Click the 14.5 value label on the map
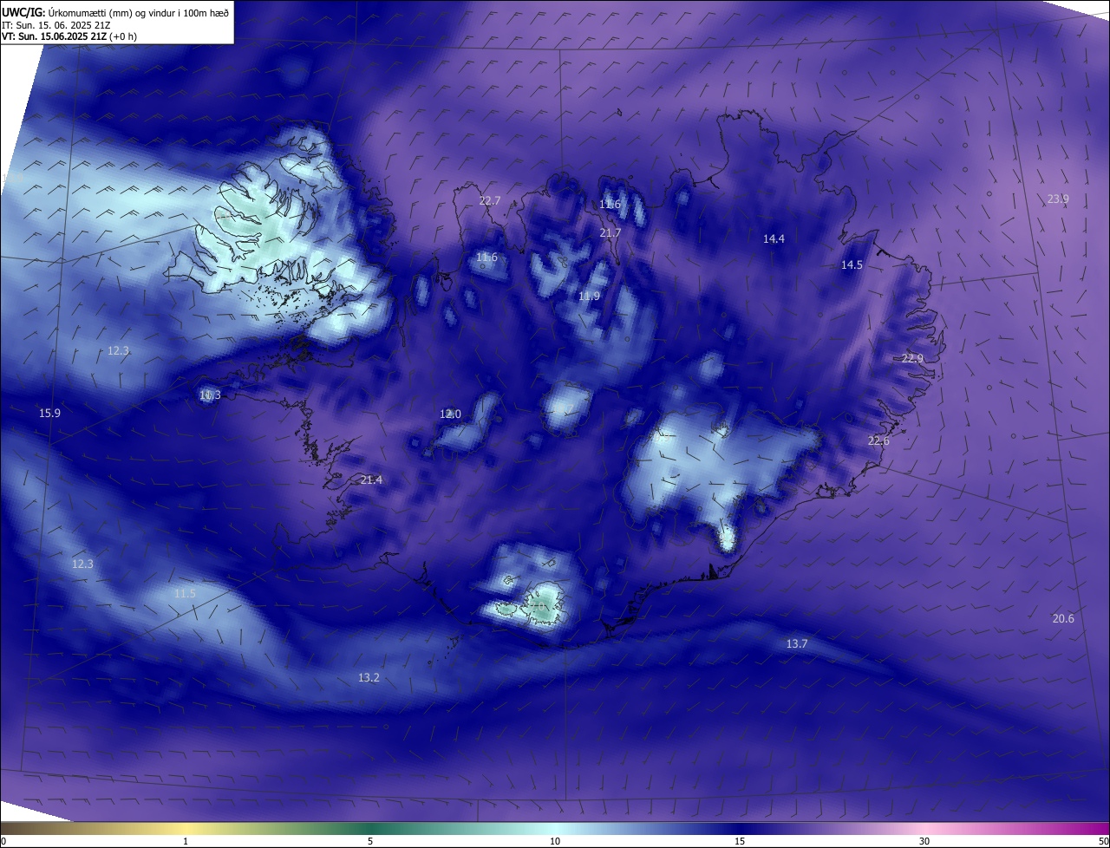The height and width of the screenshot is (848, 1110). pos(852,264)
